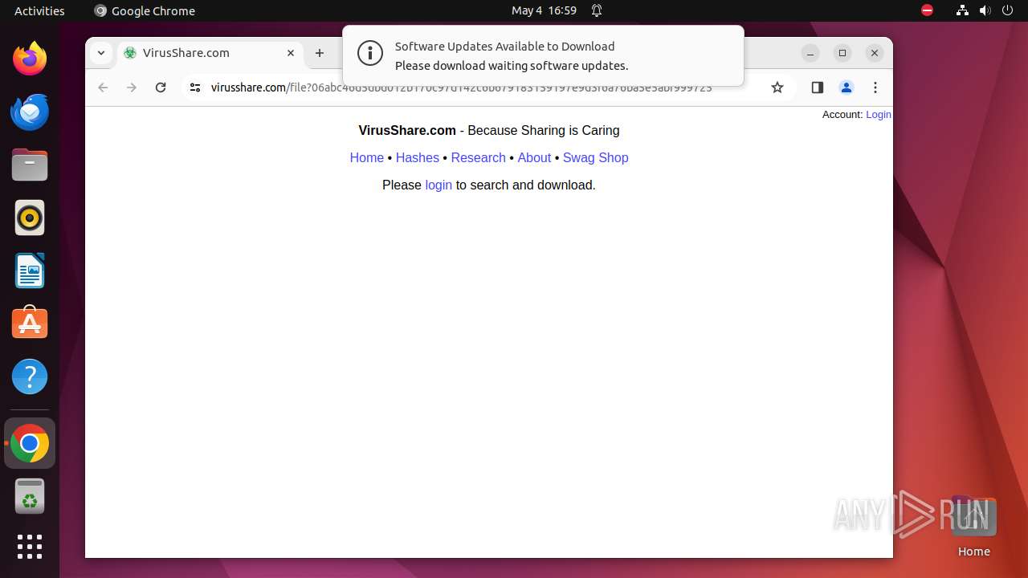Visit the Swag Shop link
This screenshot has width=1028, height=578.
[596, 158]
